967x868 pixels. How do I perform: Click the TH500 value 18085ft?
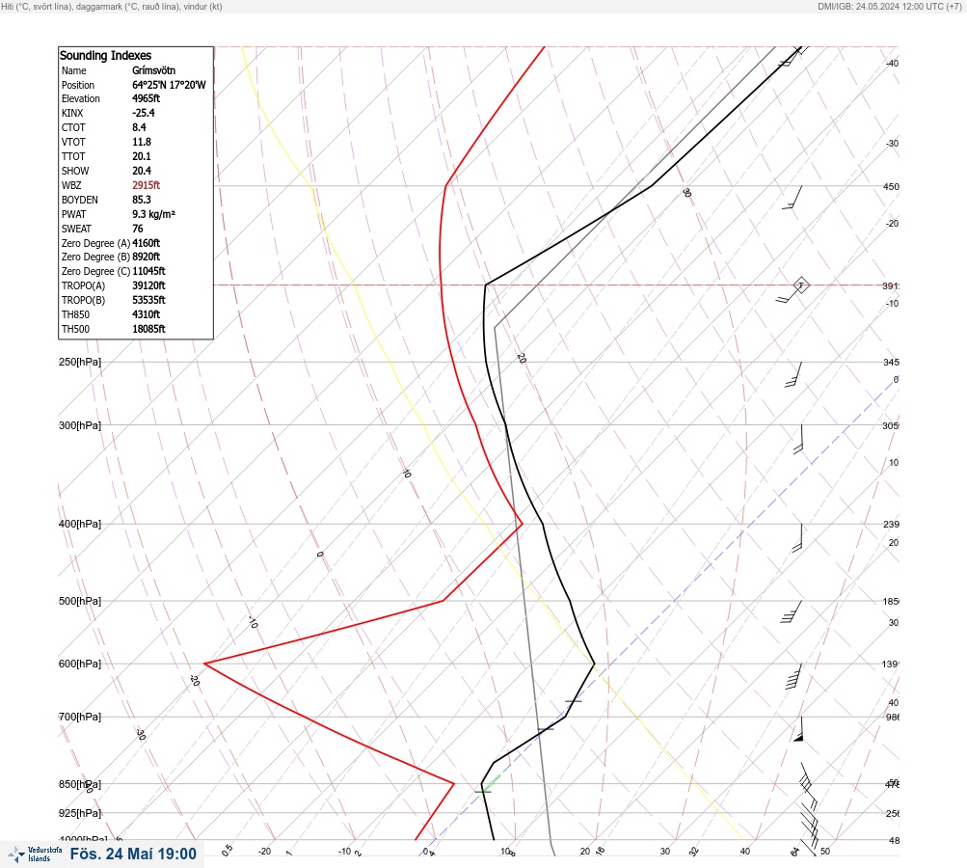(x=148, y=329)
